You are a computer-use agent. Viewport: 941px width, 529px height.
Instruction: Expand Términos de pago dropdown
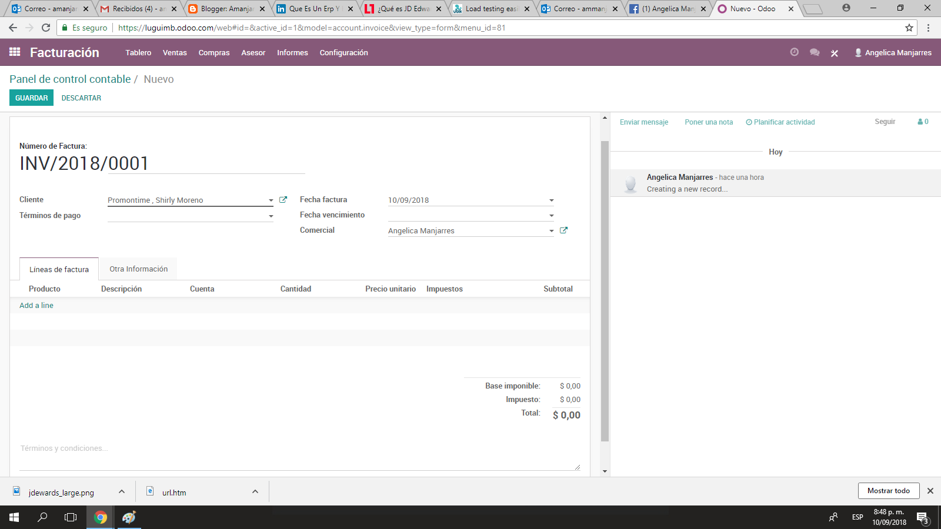click(x=271, y=216)
